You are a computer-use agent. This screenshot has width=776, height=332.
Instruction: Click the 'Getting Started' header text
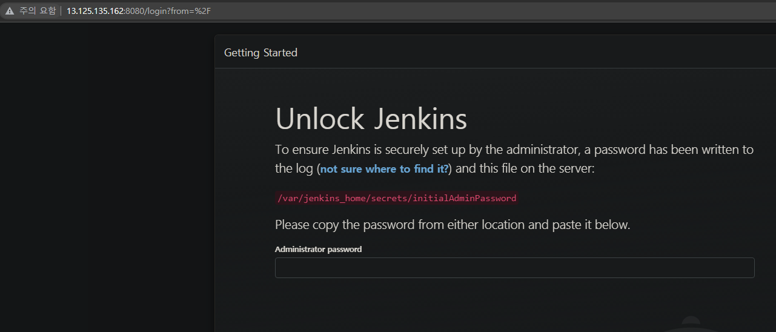tap(260, 53)
